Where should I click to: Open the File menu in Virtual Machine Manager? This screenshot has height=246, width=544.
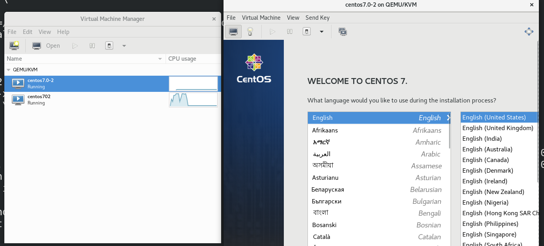click(x=12, y=32)
